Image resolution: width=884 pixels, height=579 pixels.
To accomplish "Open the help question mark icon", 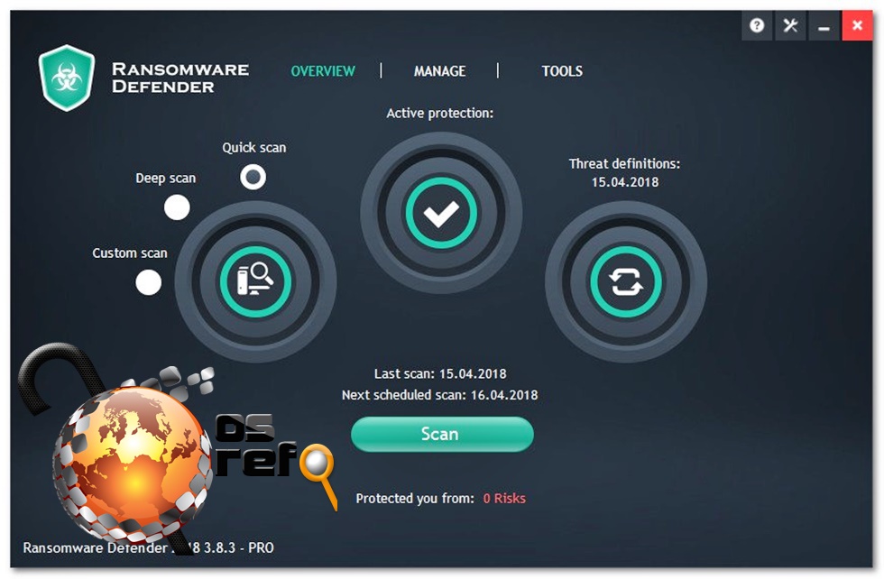I will 757,25.
